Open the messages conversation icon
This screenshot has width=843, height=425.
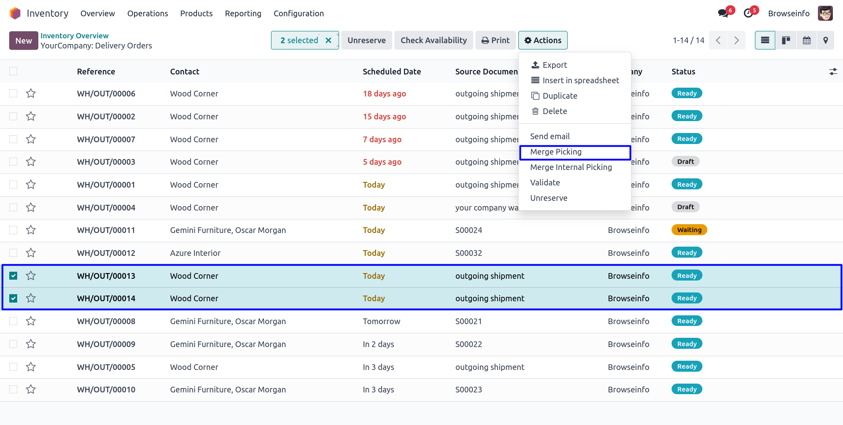[723, 13]
